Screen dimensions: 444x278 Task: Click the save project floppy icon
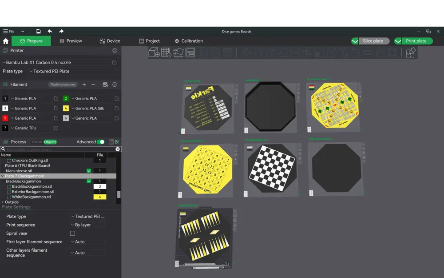click(x=39, y=32)
